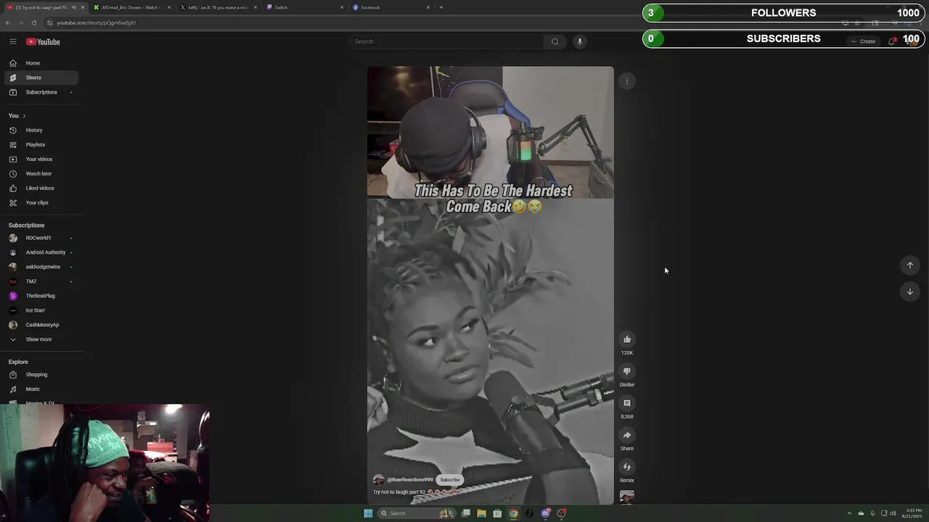Open Microsoft Store from the taskbar
Screen dimensions: 929x522
(497, 513)
